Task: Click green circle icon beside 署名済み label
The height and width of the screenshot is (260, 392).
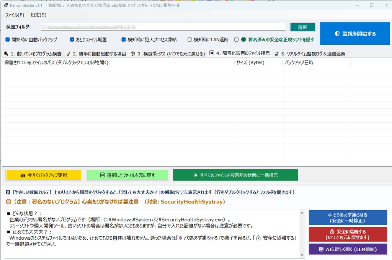Action: point(243,39)
